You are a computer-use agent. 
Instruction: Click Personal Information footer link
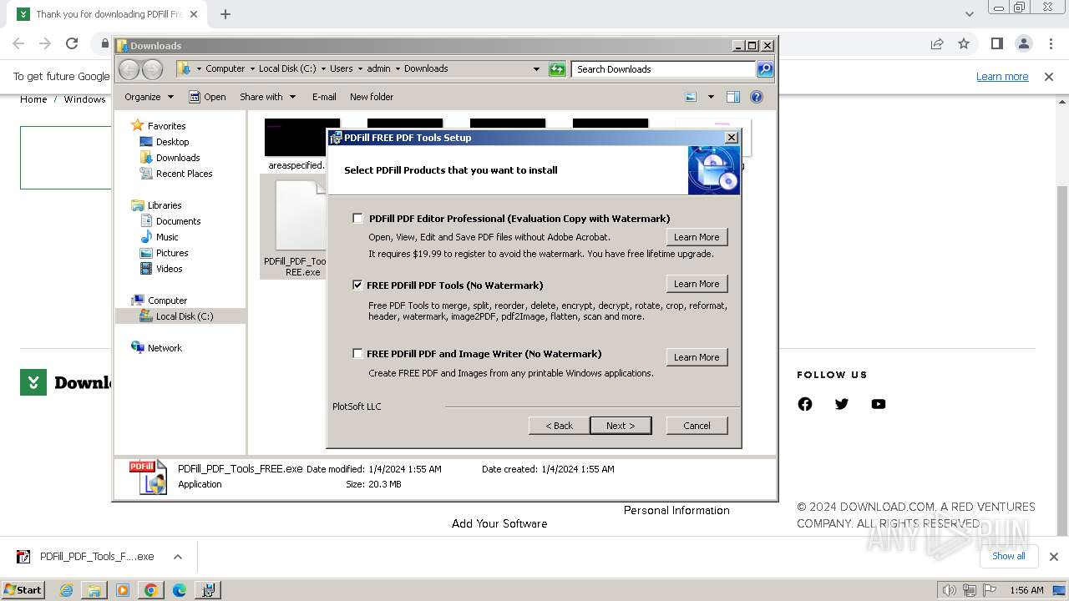pos(676,510)
